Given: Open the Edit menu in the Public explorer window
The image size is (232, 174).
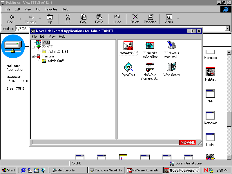Looking at the screenshot, I should 17,9.
